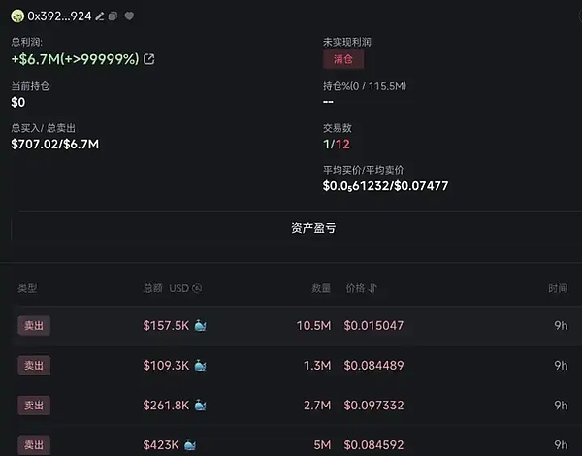Open the $0.097332 price transaction row
Viewport: 582px width, 456px height.
point(293,406)
